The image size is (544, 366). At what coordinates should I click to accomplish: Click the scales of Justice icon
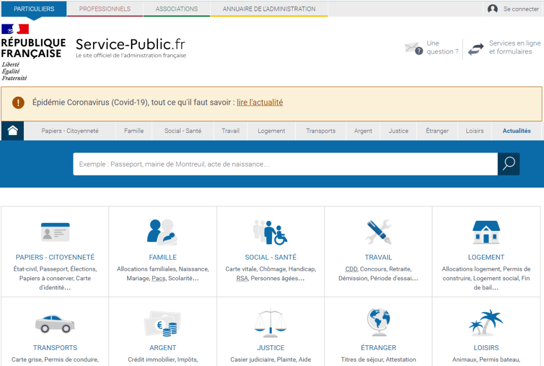(x=270, y=322)
